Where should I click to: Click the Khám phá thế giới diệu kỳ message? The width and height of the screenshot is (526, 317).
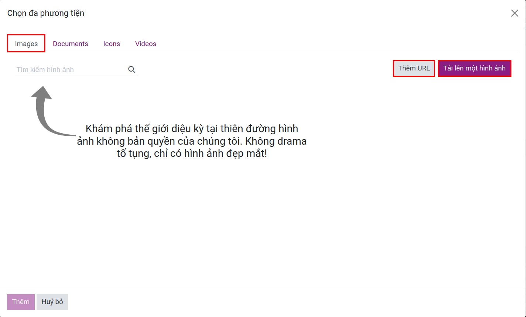(x=192, y=141)
